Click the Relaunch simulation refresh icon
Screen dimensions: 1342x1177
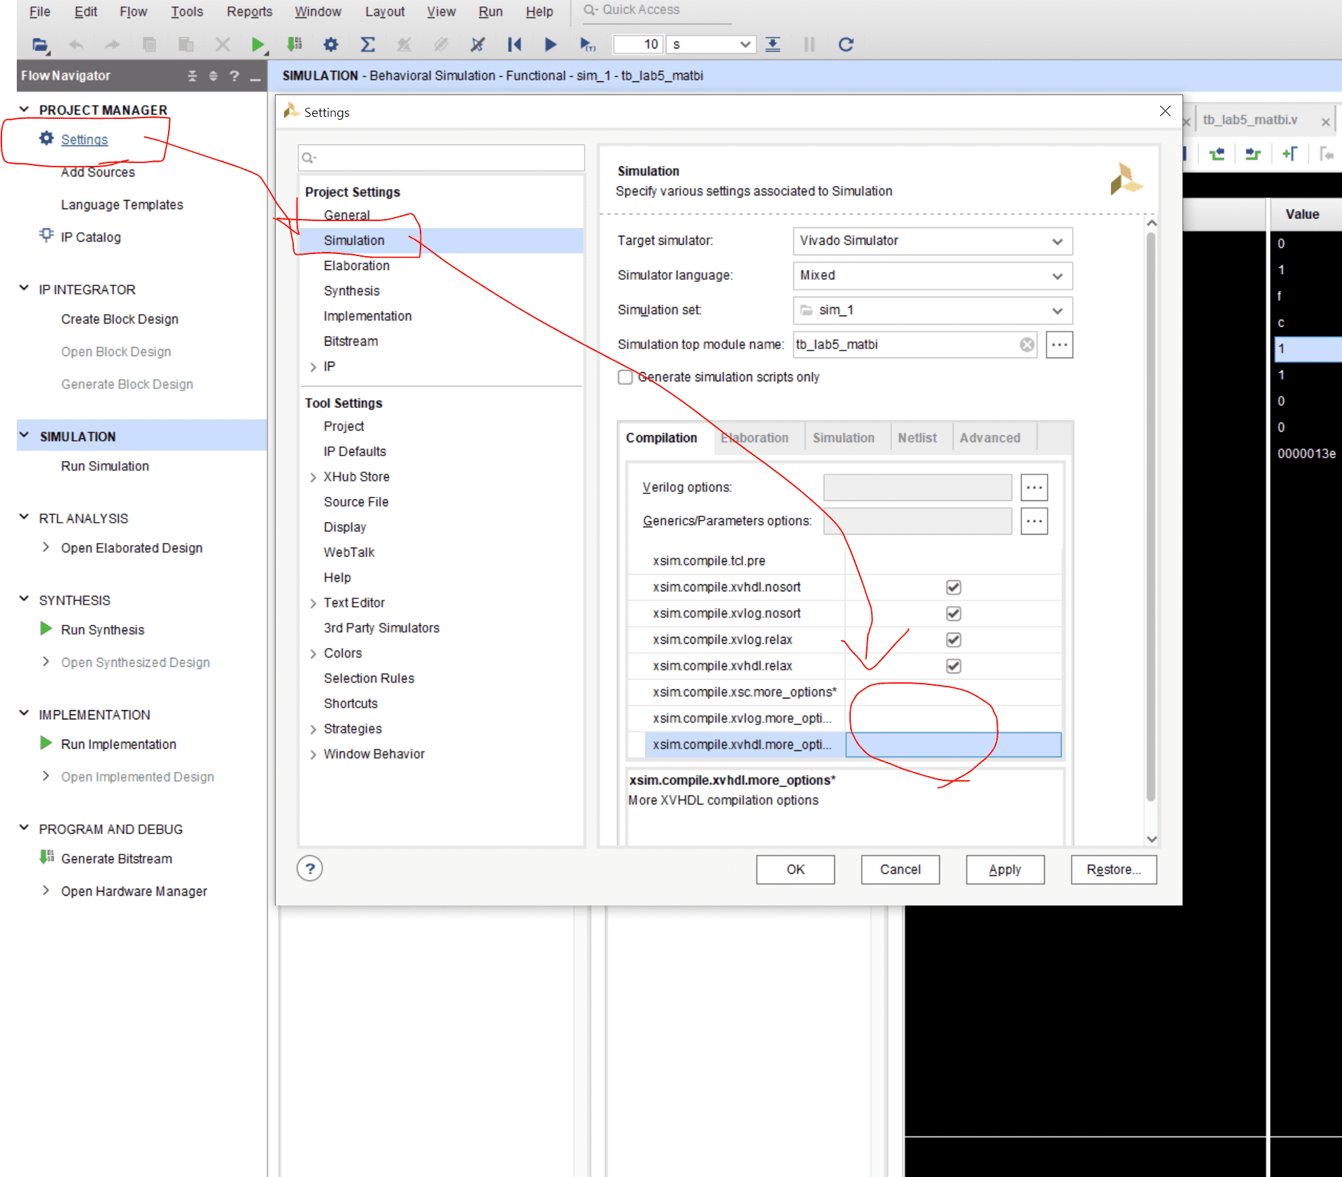tap(846, 45)
